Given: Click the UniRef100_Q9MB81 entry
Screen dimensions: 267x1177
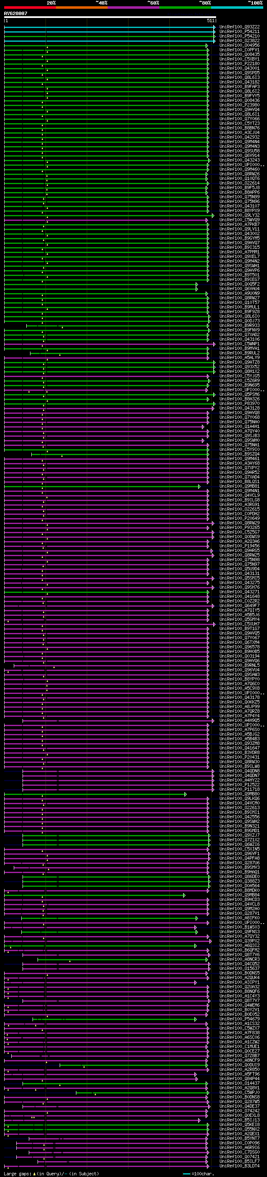Looking at the screenshot, I should (239, 486).
